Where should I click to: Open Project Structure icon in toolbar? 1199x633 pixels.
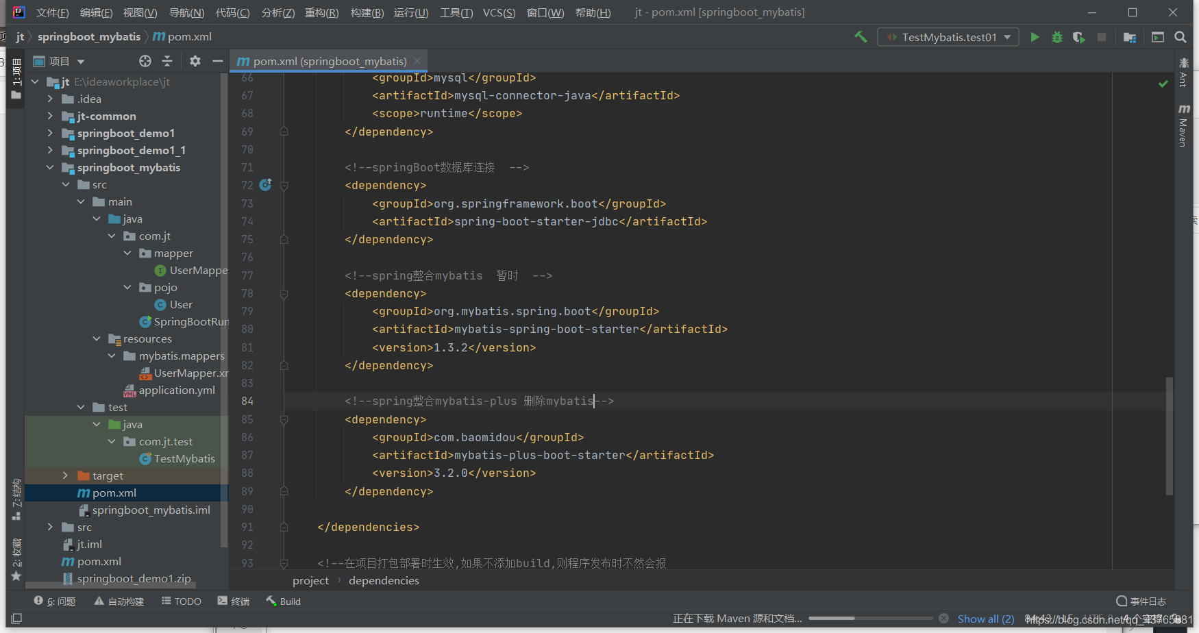click(1130, 37)
